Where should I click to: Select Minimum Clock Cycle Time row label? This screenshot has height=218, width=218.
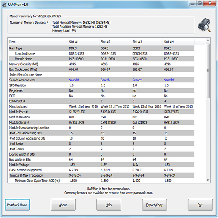[x=37, y=181]
